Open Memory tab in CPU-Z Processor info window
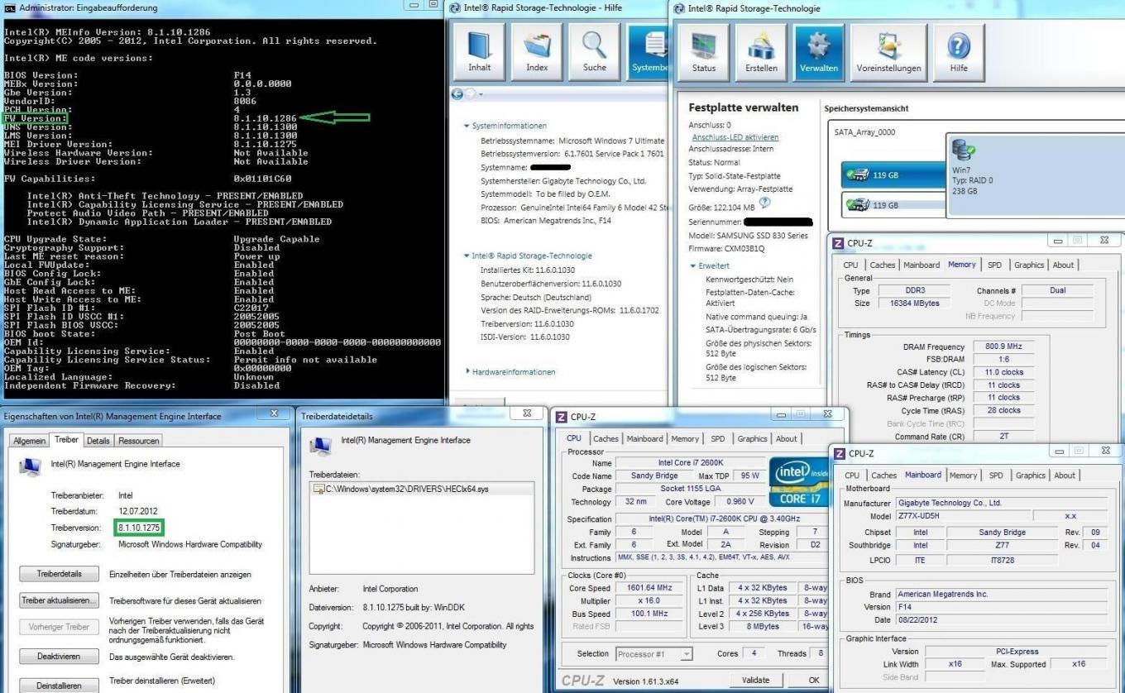This screenshot has height=693, width=1125. (685, 439)
